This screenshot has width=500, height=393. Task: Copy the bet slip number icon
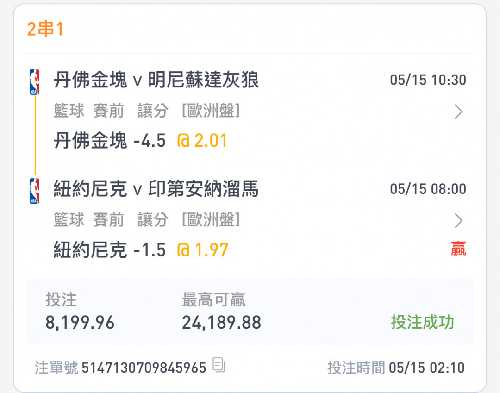pos(219,365)
